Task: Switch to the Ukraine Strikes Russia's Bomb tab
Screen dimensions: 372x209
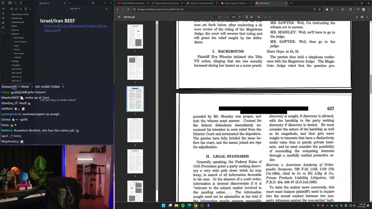Action: [x=167, y=3]
